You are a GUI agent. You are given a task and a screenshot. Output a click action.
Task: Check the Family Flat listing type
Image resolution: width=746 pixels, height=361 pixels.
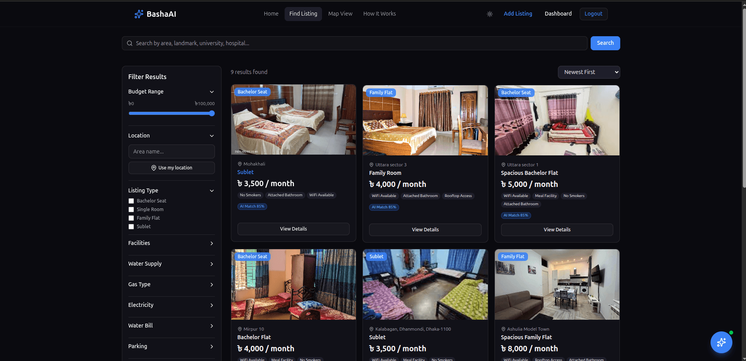click(x=131, y=218)
